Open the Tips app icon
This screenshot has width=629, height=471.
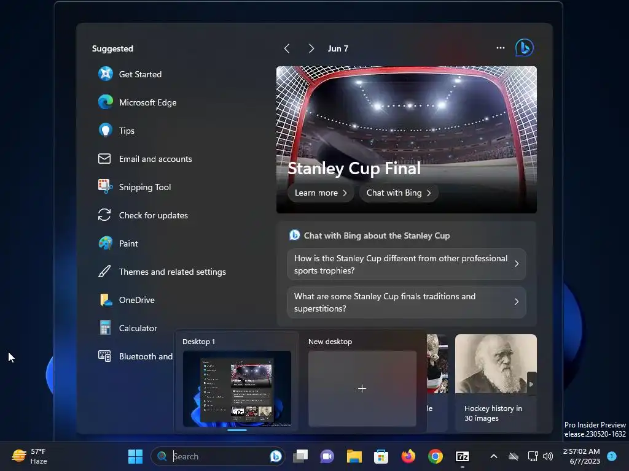coord(106,131)
